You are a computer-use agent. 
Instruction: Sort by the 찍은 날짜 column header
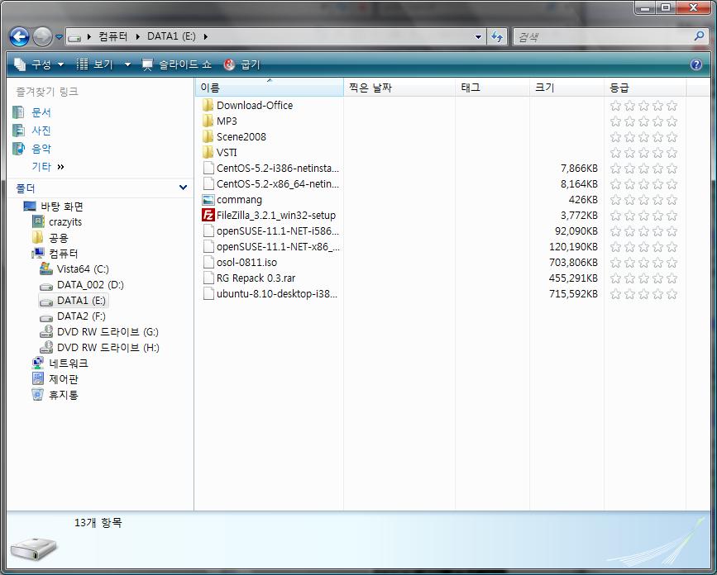[x=399, y=88]
